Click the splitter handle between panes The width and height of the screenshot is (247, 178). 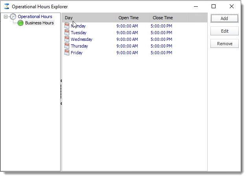[x=61, y=92]
